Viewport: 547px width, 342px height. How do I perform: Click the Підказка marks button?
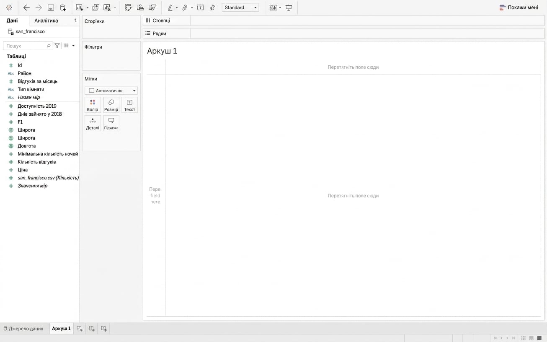click(111, 124)
